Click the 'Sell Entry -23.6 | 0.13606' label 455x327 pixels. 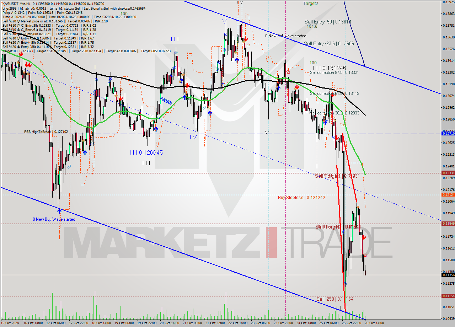click(329, 43)
